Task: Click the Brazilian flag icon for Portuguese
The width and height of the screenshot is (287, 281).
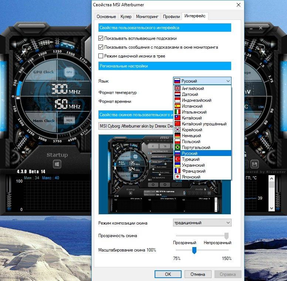Action: 178,148
